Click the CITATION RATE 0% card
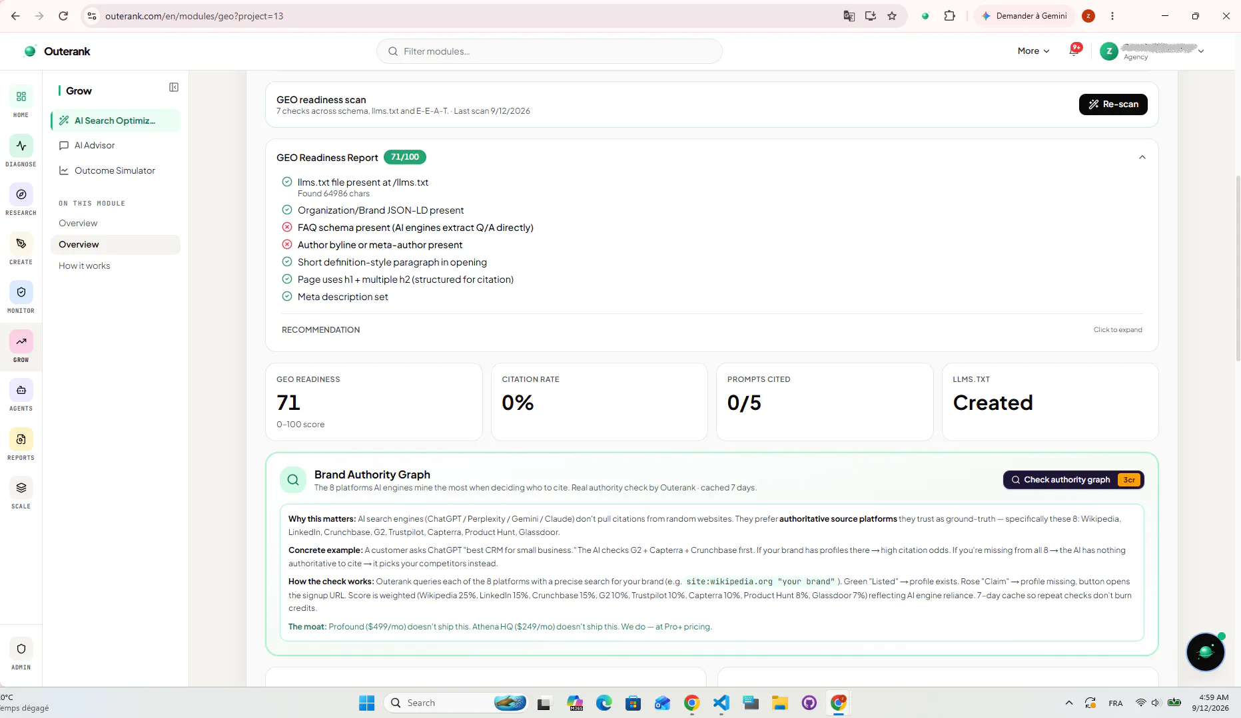This screenshot has height=718, width=1241. point(600,402)
